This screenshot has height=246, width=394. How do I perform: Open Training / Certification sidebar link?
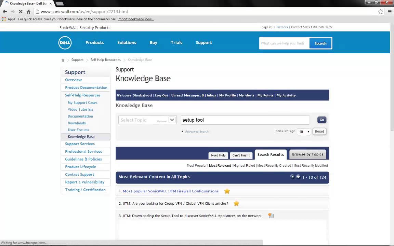click(85, 190)
